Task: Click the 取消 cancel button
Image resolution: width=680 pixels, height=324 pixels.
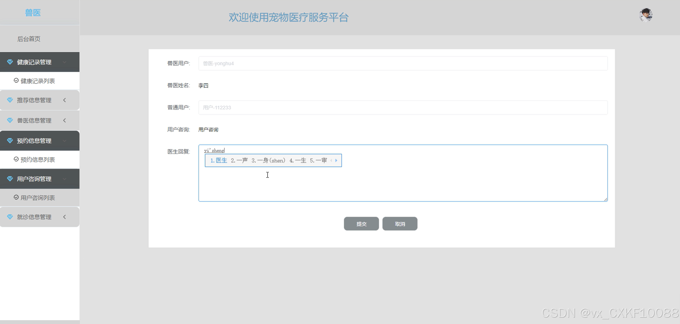Action: 400,224
